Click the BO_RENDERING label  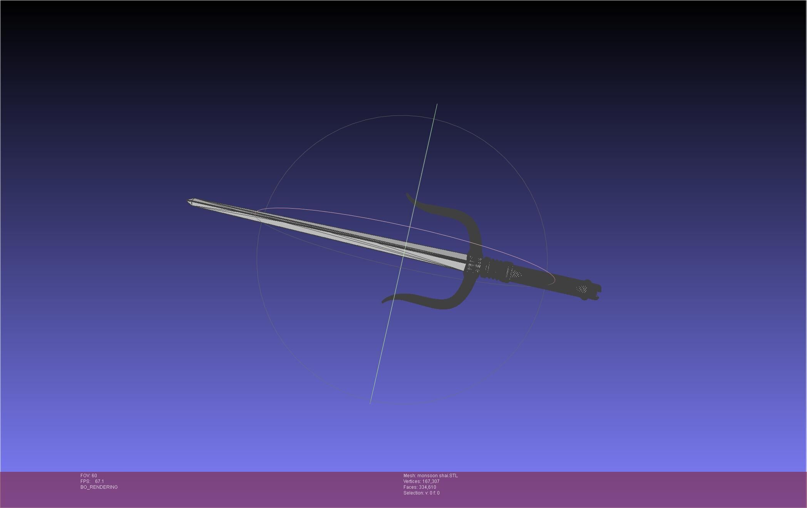pyautogui.click(x=99, y=487)
